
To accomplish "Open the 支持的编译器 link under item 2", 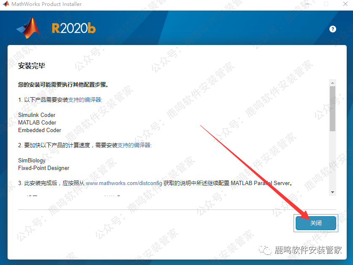I will pyautogui.click(x=134, y=145).
